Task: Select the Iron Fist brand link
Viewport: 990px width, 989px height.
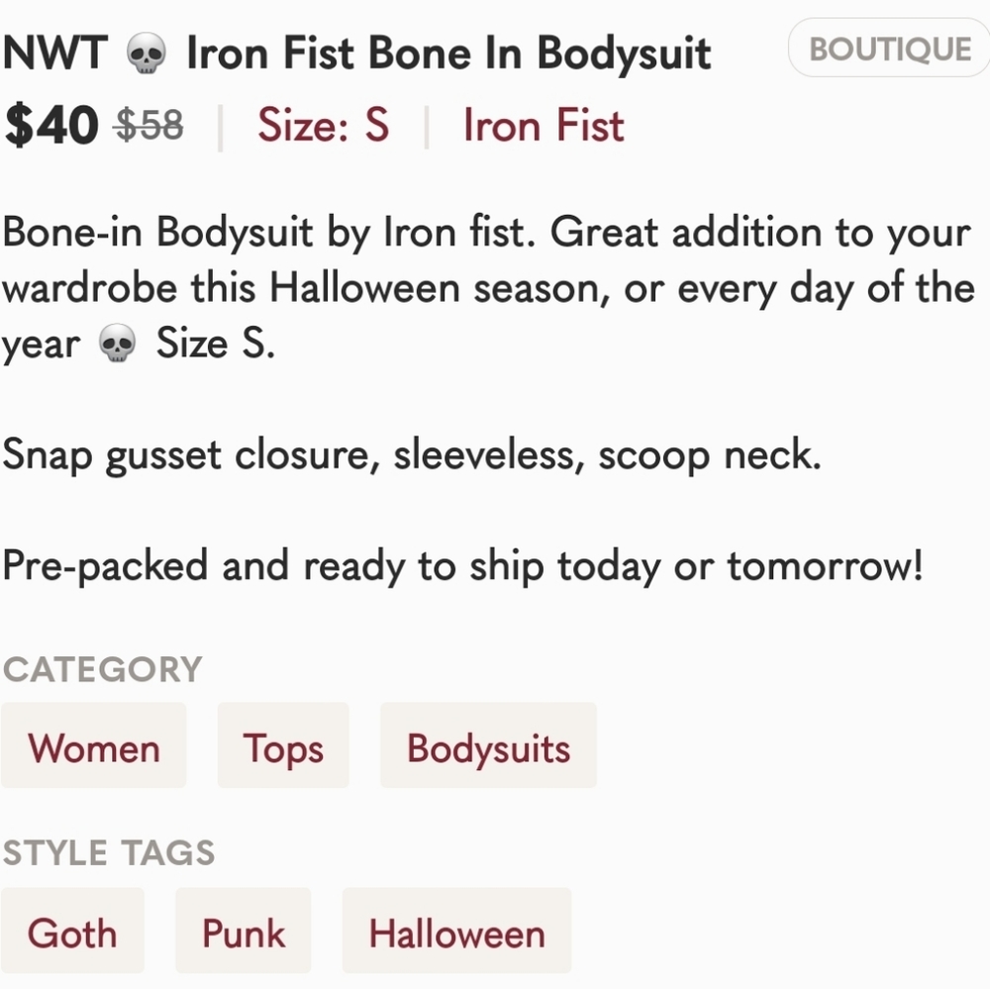Action: (x=542, y=126)
